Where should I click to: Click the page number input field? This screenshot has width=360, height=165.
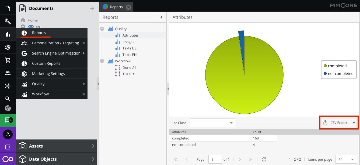(215, 159)
